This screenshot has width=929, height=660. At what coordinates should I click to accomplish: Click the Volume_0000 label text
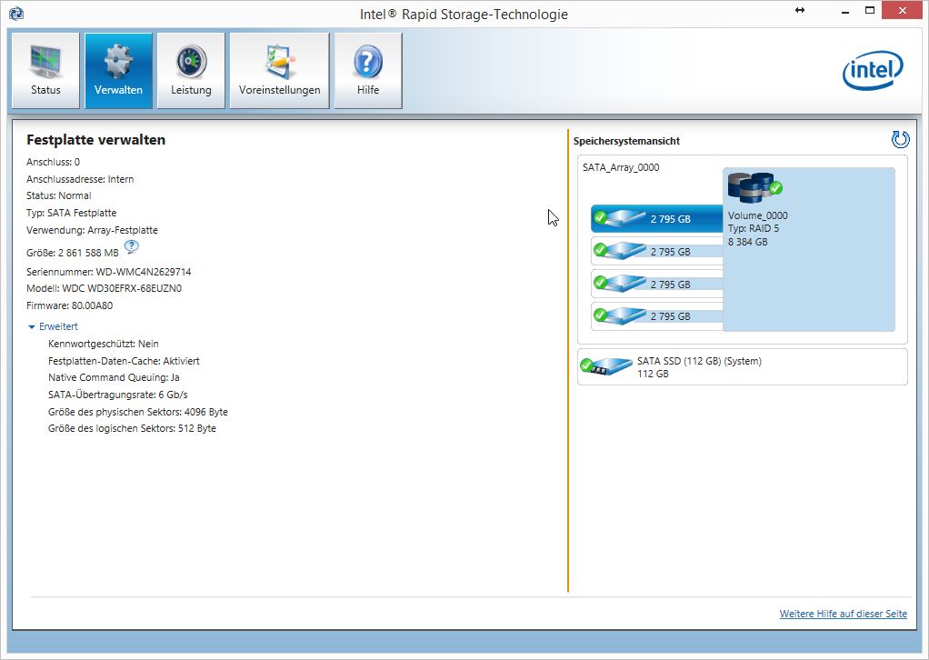point(758,215)
